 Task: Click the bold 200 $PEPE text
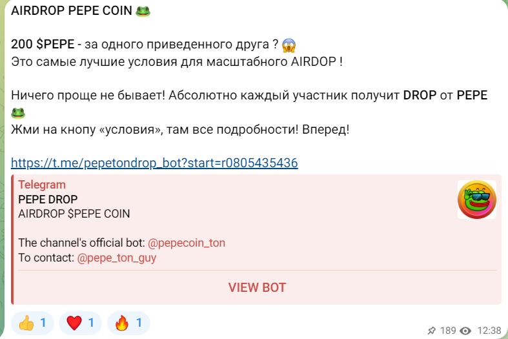[43, 44]
